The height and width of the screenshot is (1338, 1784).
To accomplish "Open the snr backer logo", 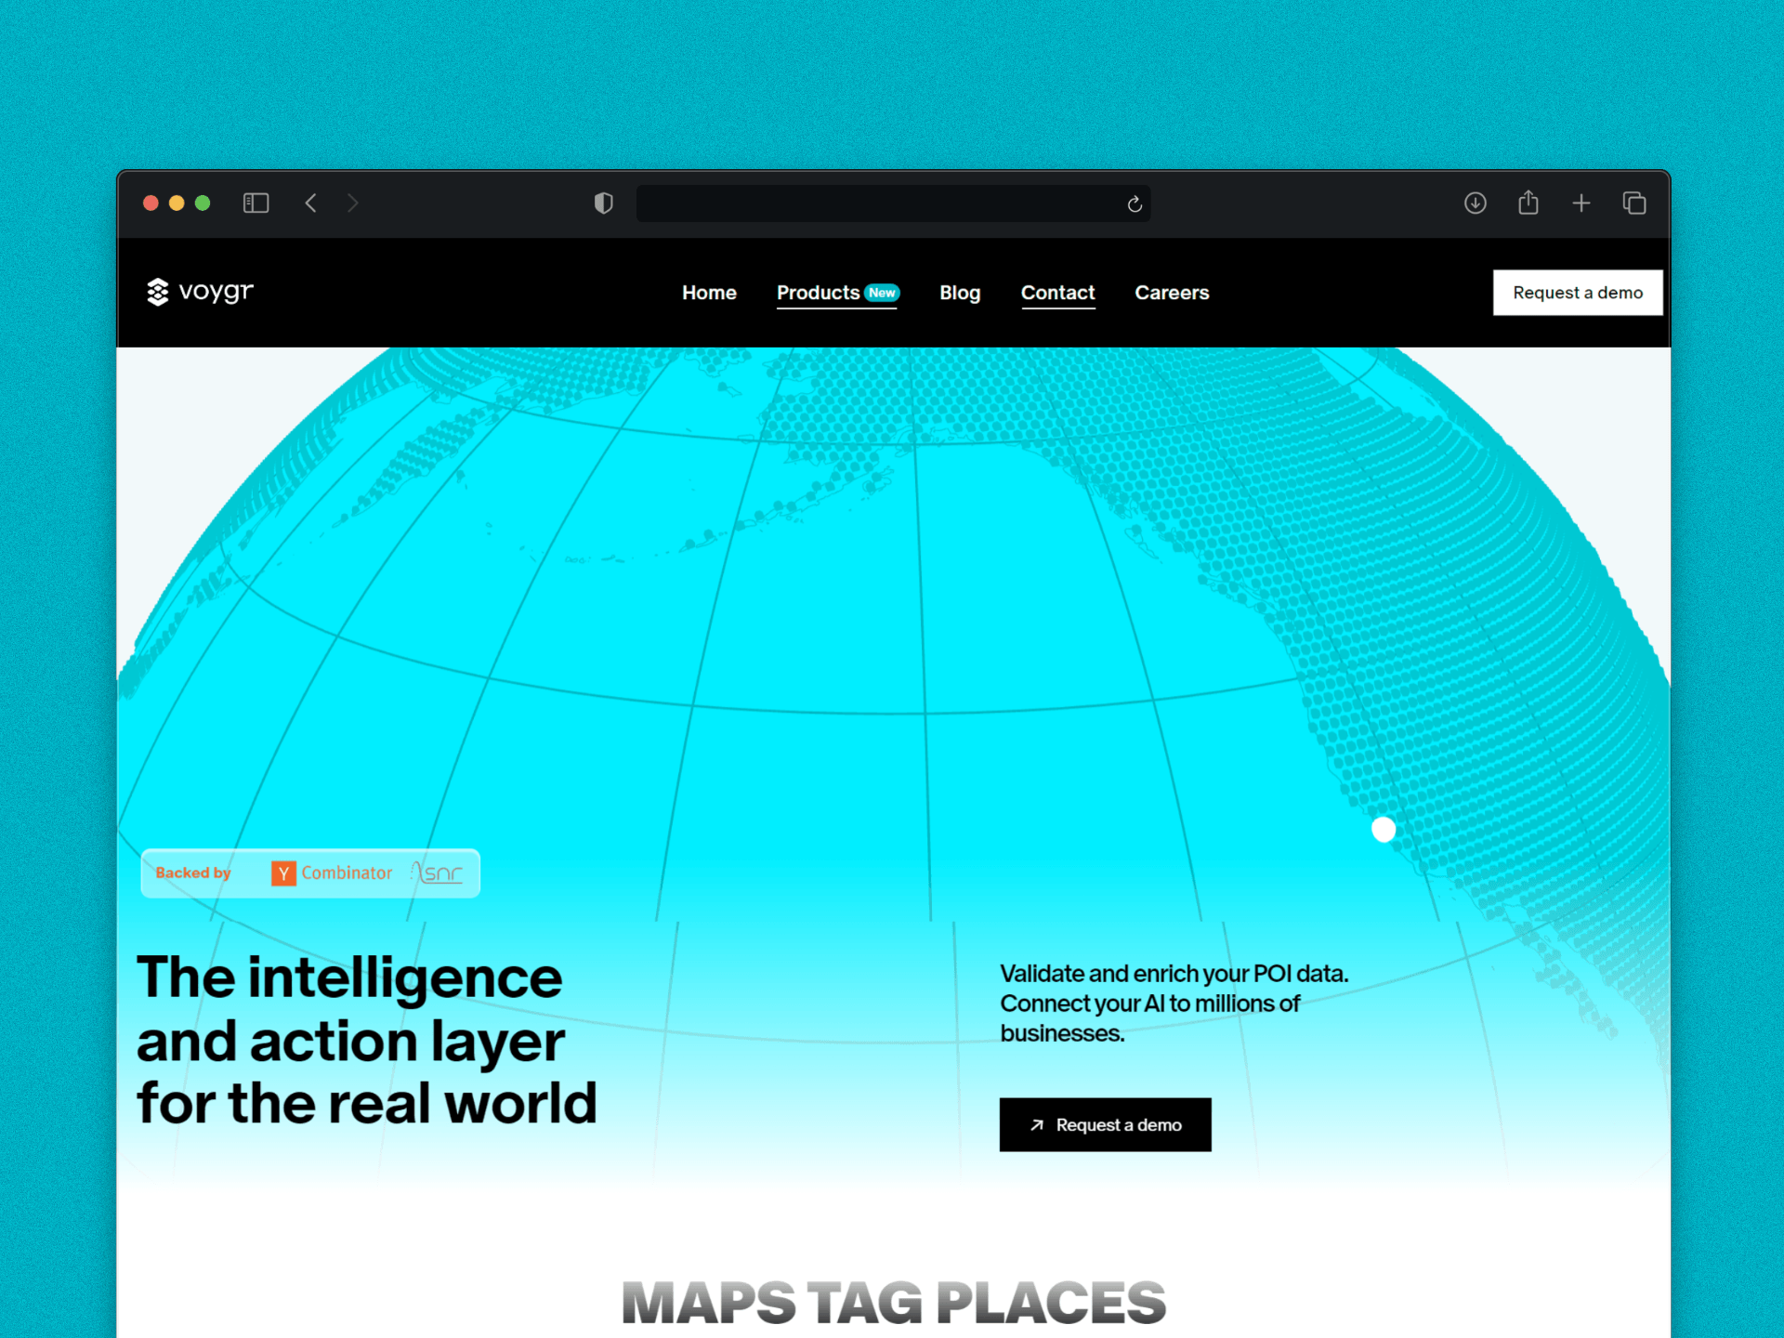I will coord(437,872).
